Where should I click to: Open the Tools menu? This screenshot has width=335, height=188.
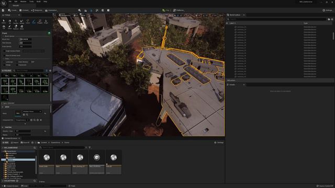click(31, 2)
